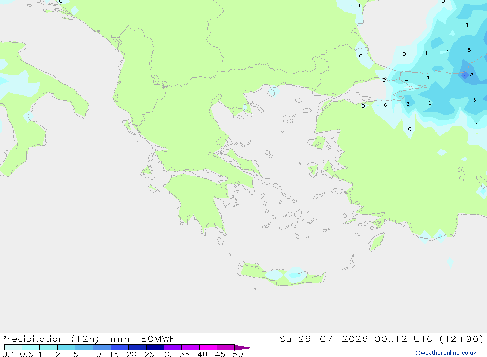The image size is (487, 357).
Task: Click the legend label "35"
Action: 185,354
